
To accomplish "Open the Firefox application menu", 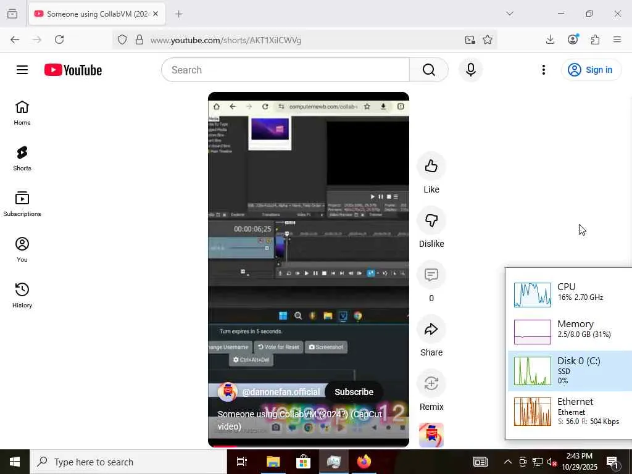I will tap(617, 39).
